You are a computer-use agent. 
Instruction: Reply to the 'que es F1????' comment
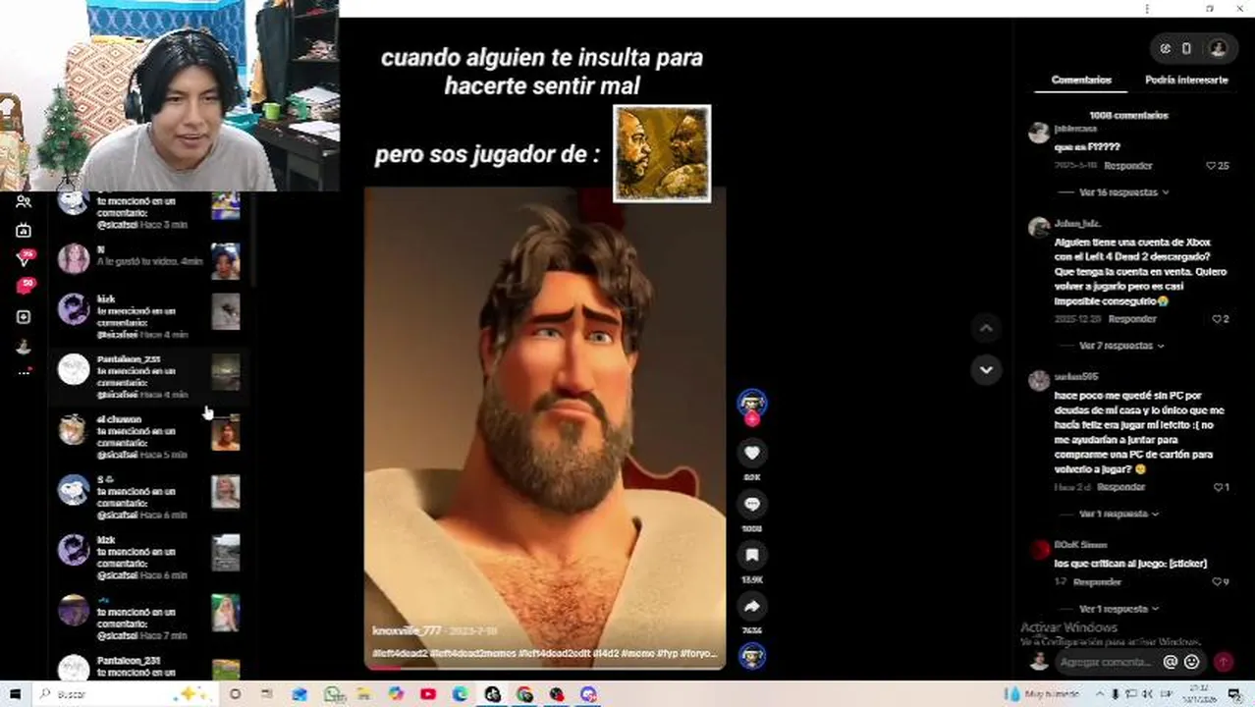tap(1127, 166)
